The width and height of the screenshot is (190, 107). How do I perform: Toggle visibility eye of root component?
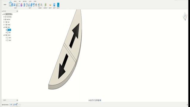click(4, 14)
